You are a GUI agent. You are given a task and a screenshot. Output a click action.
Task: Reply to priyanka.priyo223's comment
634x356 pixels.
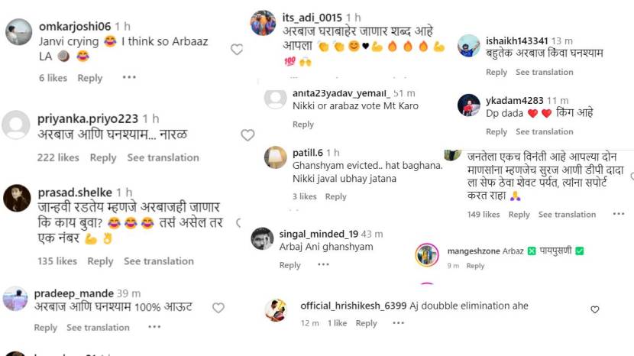(x=103, y=157)
